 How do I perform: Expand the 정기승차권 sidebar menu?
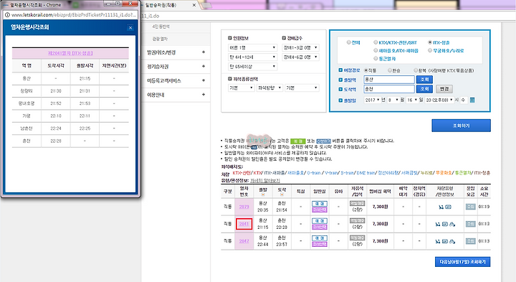[x=176, y=67]
